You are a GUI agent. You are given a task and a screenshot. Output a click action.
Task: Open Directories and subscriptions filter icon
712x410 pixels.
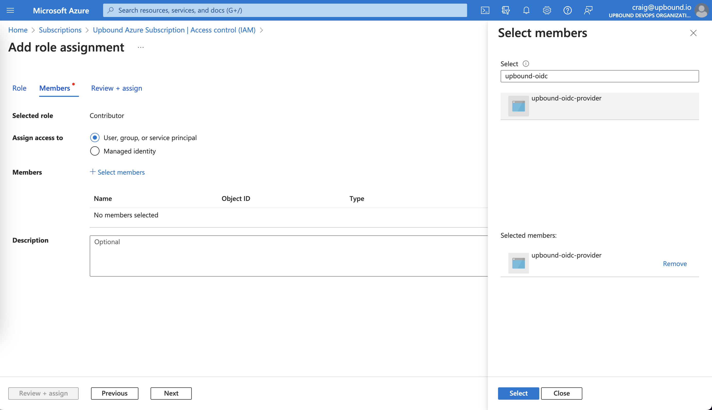(506, 10)
